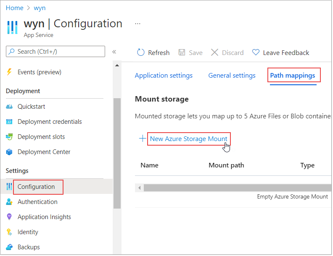333x256 pixels.
Task: Click the Save floppy disk icon
Action: (x=182, y=52)
